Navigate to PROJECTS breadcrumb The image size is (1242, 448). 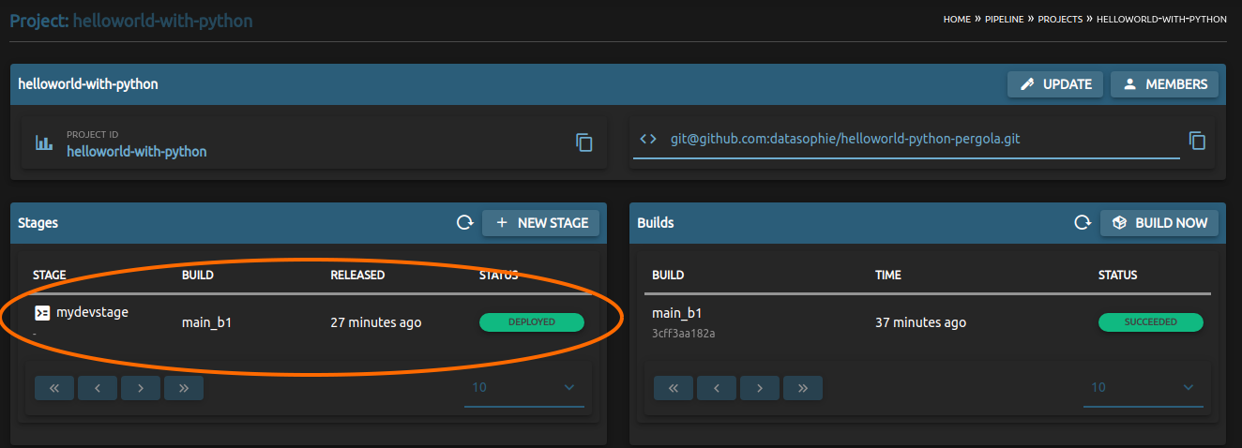(x=1059, y=20)
